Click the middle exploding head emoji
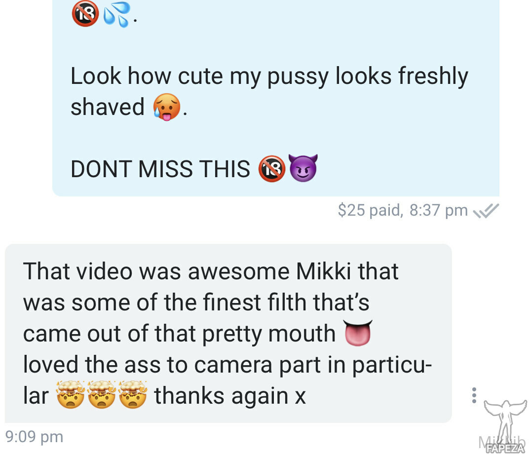 pos(102,395)
